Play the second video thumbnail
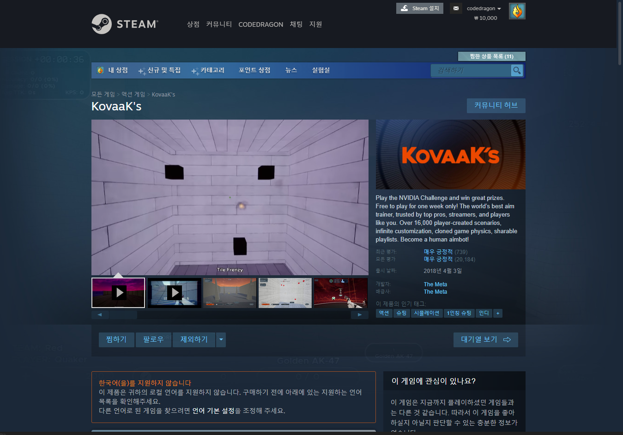The image size is (623, 435). [x=174, y=293]
